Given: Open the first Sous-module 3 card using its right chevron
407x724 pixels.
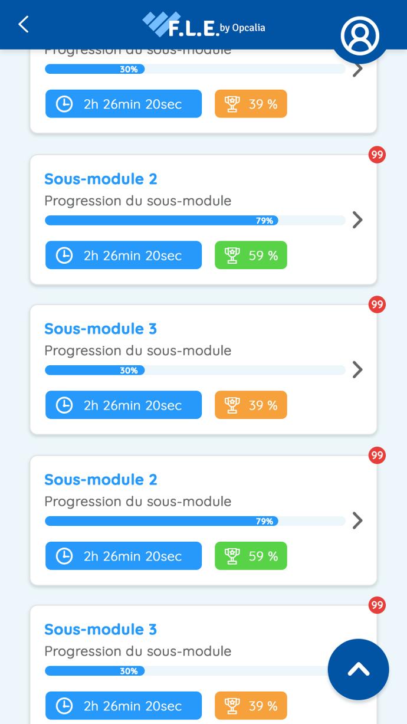Looking at the screenshot, I should point(357,370).
